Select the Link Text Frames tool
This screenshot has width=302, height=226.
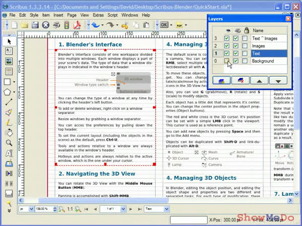9,174
